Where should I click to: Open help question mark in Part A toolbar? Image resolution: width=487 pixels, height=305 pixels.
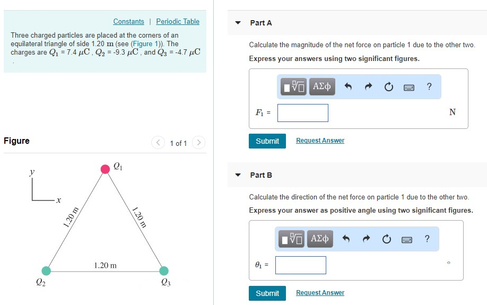pos(429,86)
